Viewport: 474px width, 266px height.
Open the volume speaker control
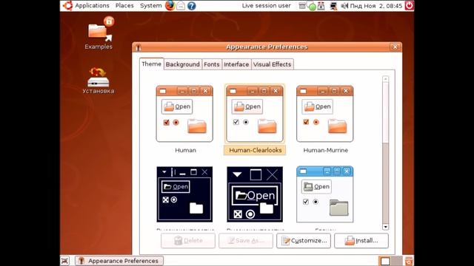coord(344,6)
